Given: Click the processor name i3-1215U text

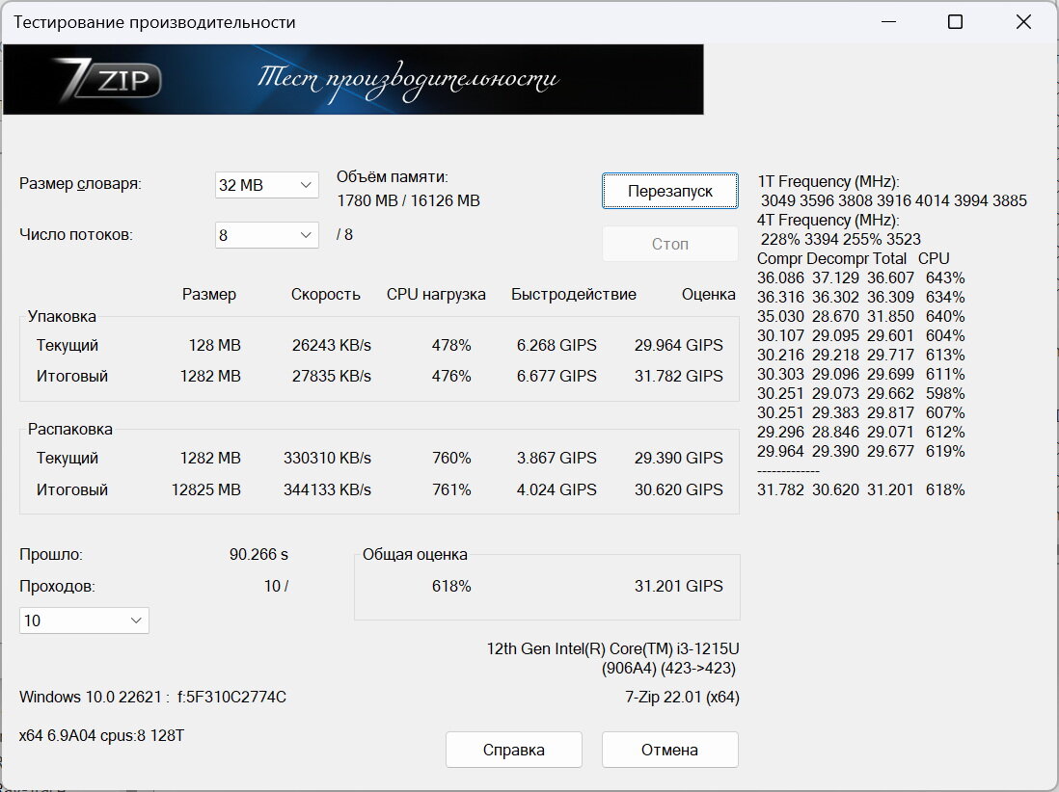Looking at the screenshot, I should (x=613, y=649).
